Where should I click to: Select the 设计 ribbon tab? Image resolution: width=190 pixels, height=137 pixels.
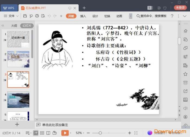pos(95,16)
